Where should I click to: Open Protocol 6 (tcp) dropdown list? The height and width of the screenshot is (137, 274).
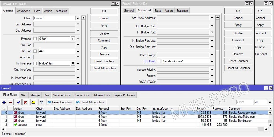click(x=73, y=39)
